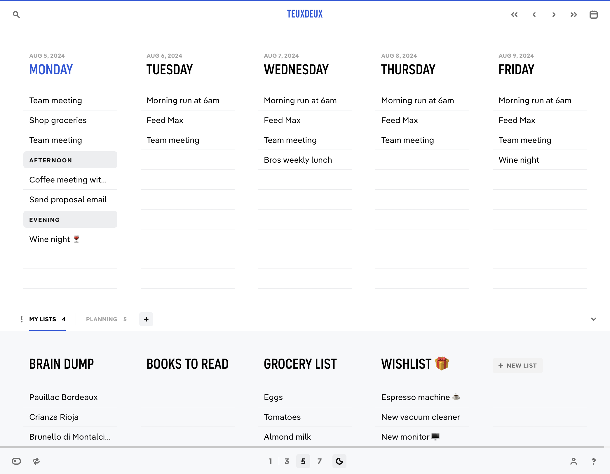Select the Shop groceries task
Viewport: 610px width, 474px height.
coord(70,120)
